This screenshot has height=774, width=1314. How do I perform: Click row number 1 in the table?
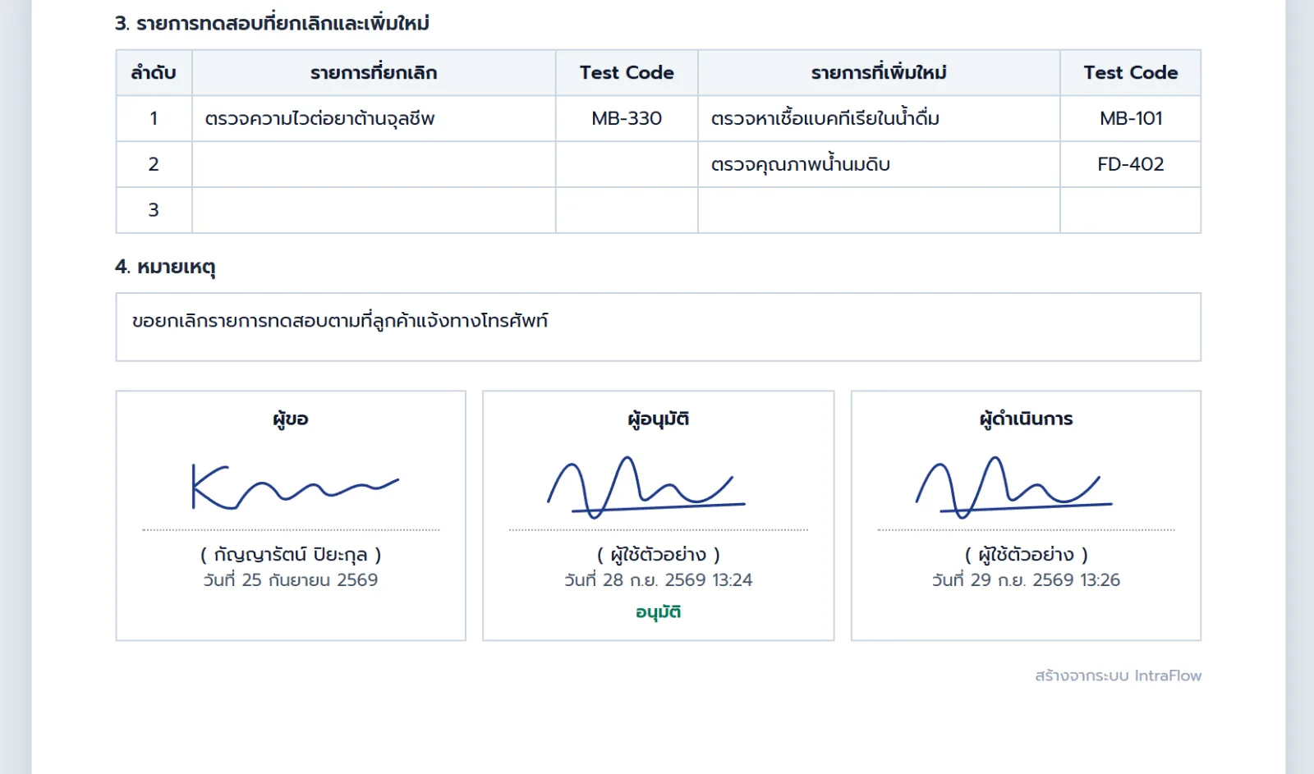coord(154,118)
